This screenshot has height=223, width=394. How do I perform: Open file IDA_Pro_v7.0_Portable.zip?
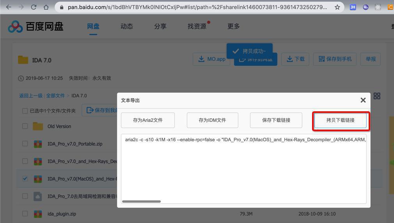point(75,144)
